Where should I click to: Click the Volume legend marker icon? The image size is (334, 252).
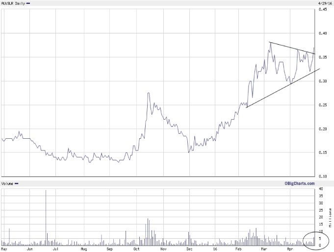(x=16, y=183)
